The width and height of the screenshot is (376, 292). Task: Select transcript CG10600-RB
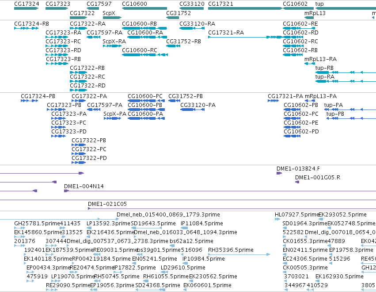pyautogui.click(x=144, y=28)
